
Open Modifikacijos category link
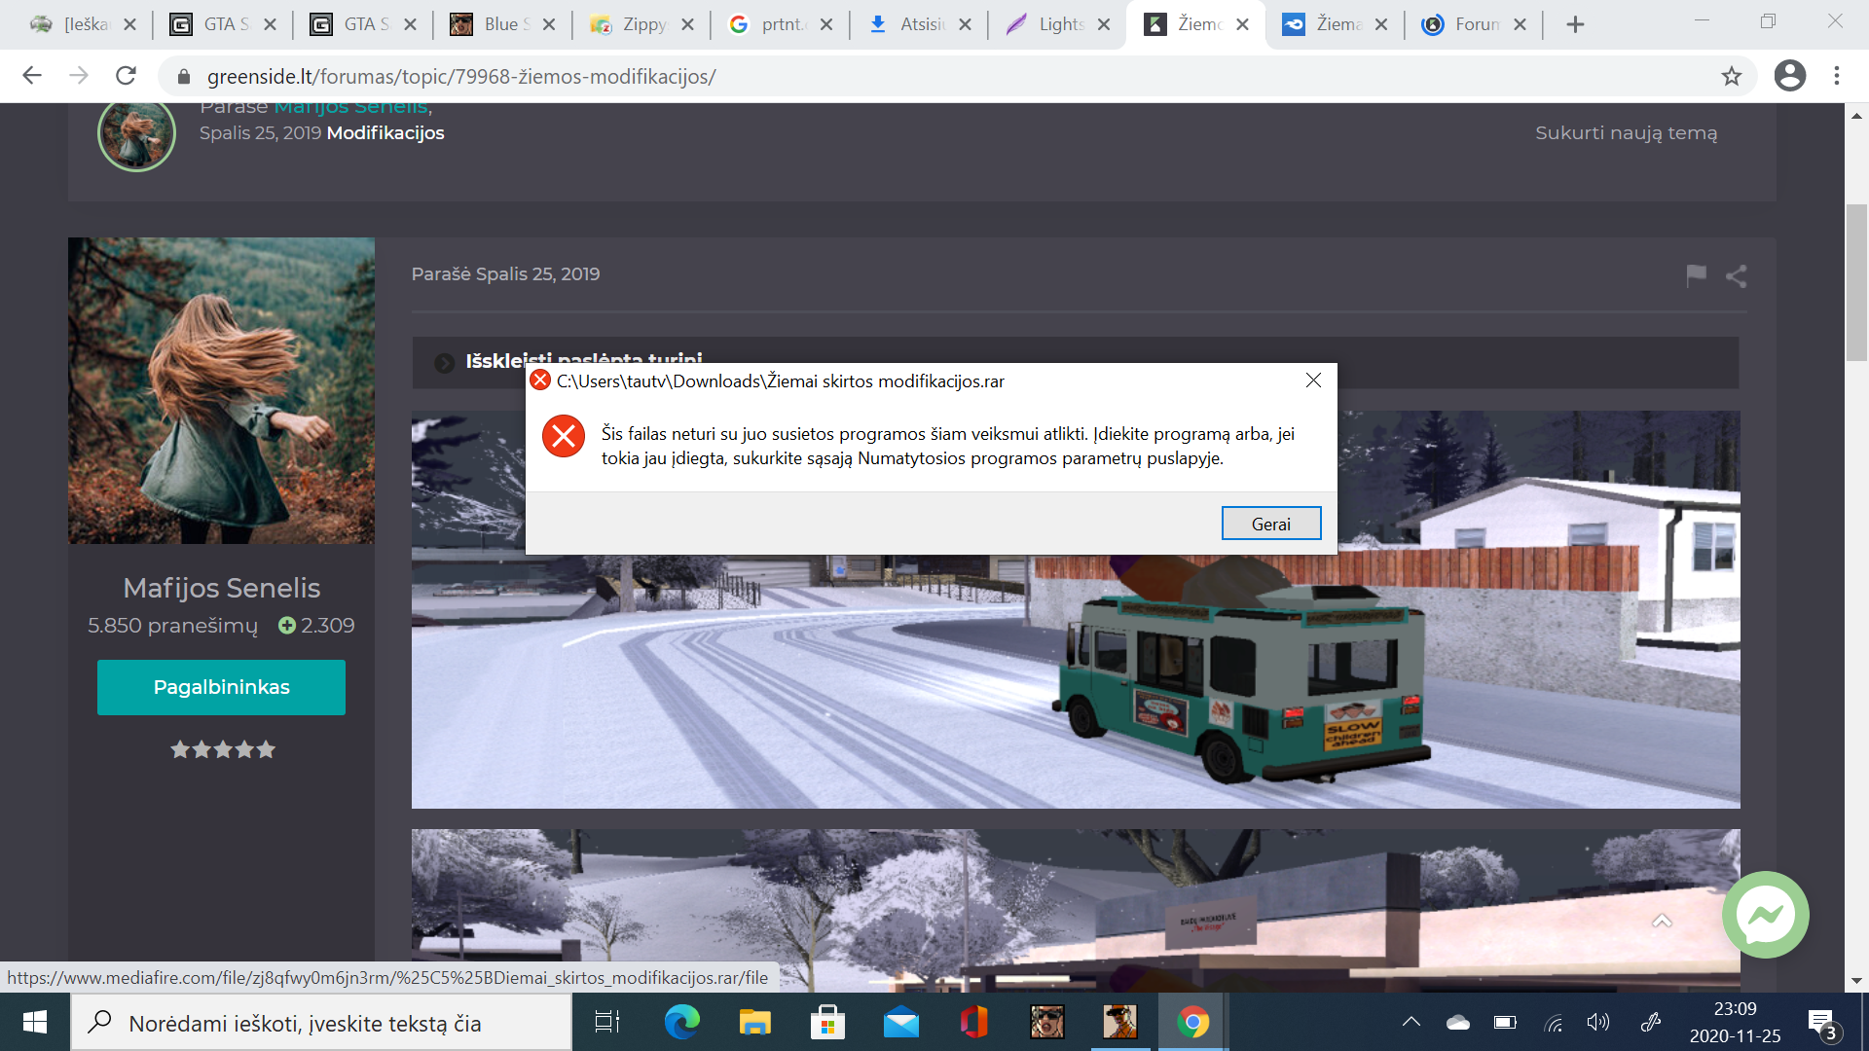click(x=385, y=132)
